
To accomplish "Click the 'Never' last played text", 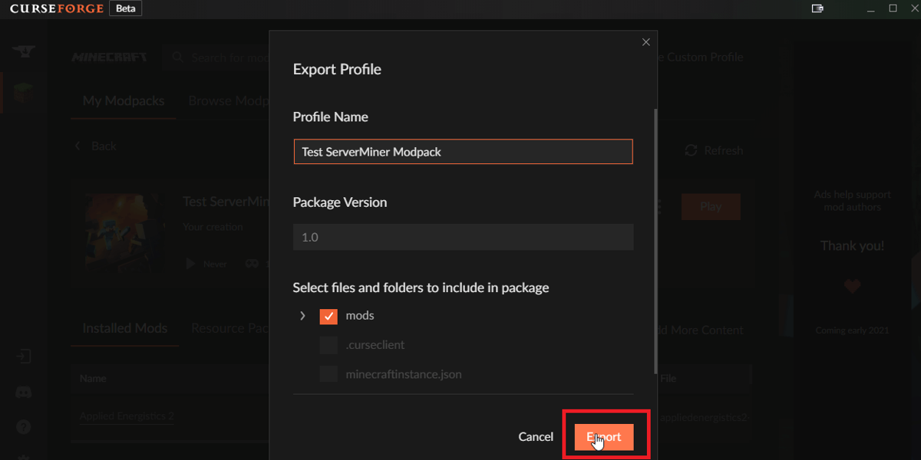I will 215,264.
